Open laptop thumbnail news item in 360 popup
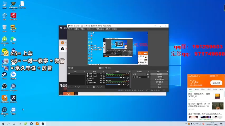Screen dimensions: 225x126 click(217, 96)
